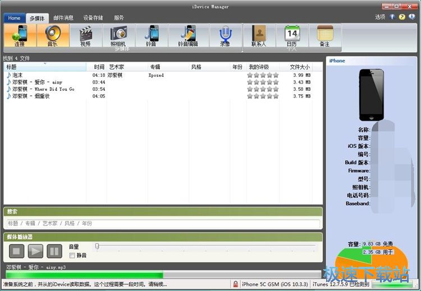Screen dimensions: 421x291
Task: Click the 音量 volume slider handle
Action: click(97, 246)
